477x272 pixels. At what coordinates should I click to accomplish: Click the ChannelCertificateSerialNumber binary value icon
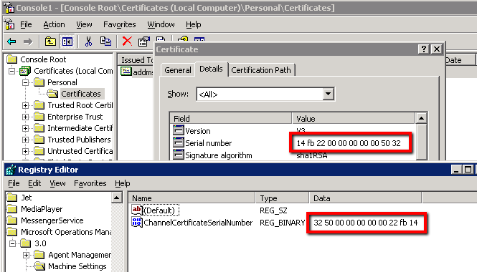(137, 222)
